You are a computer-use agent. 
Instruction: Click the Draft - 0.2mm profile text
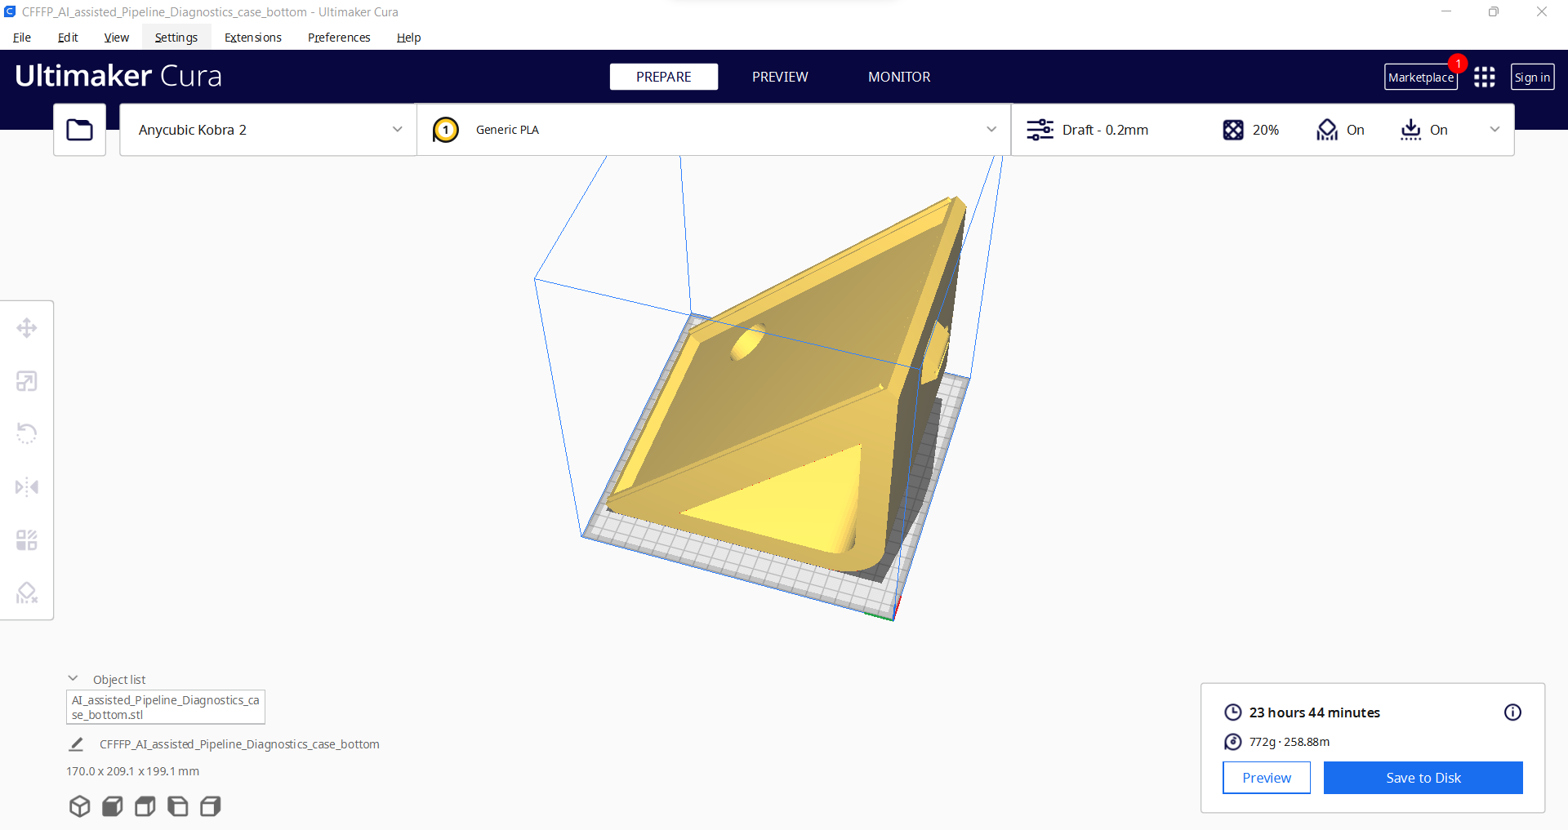coord(1105,130)
